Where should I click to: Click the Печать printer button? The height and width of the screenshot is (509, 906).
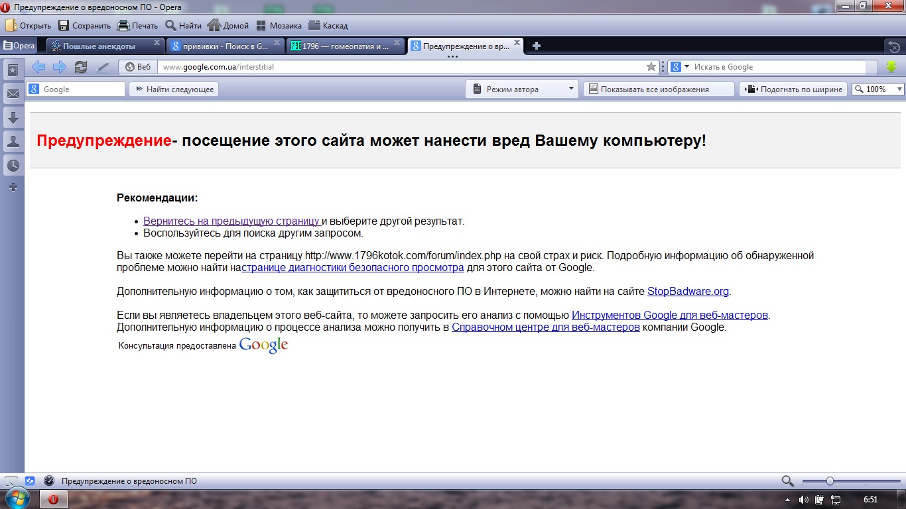click(x=137, y=26)
